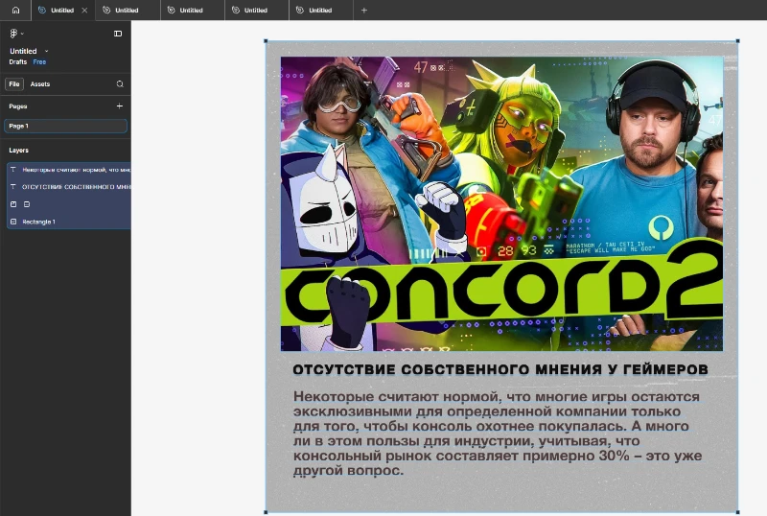767x516 pixels.
Task: Go to the Figma home tab icon
Action: click(15, 10)
